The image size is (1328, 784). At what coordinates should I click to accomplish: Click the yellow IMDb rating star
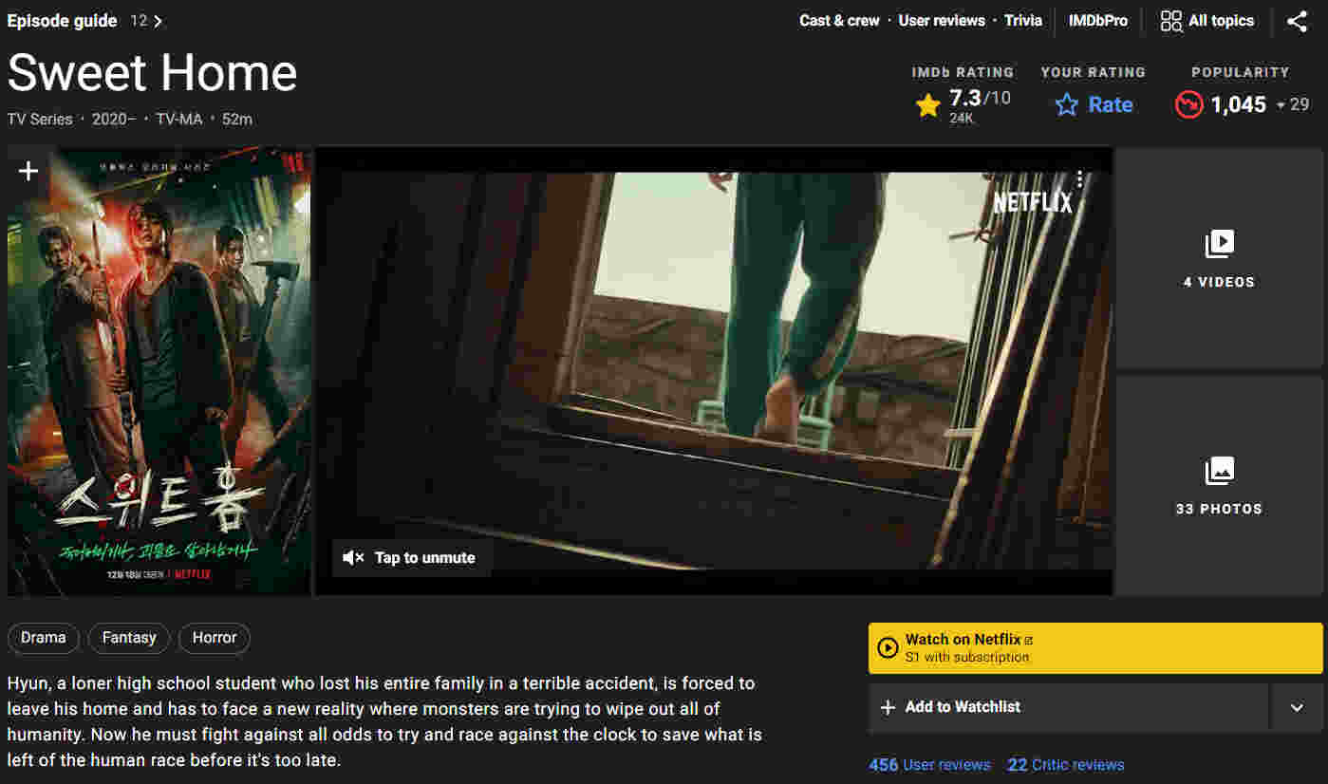928,104
